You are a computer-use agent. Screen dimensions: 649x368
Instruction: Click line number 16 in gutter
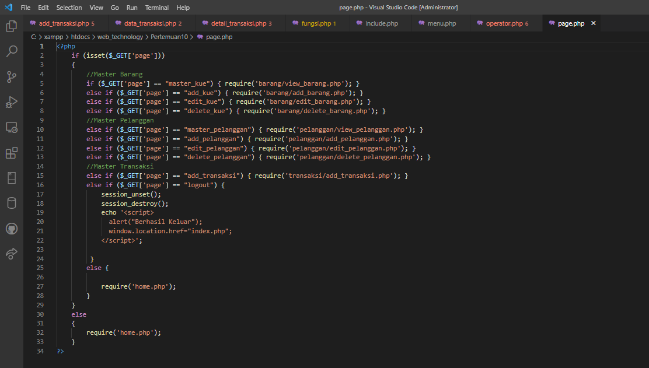coord(40,185)
